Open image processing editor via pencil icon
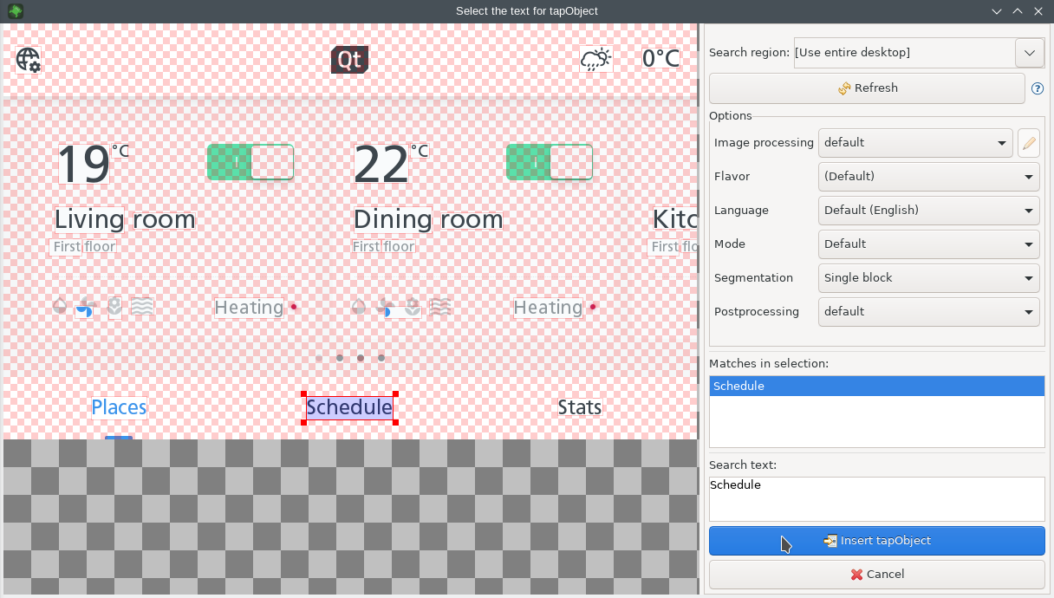 click(1028, 143)
